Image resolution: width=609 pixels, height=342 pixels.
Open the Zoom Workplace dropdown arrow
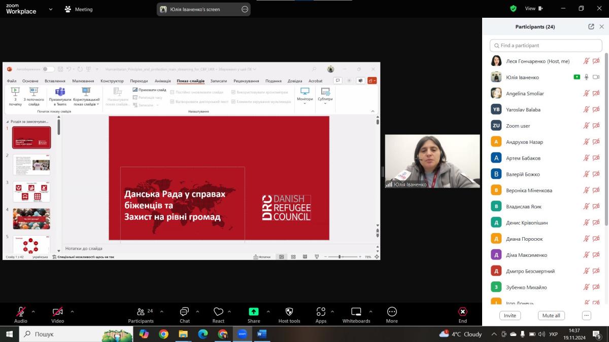pos(50,9)
